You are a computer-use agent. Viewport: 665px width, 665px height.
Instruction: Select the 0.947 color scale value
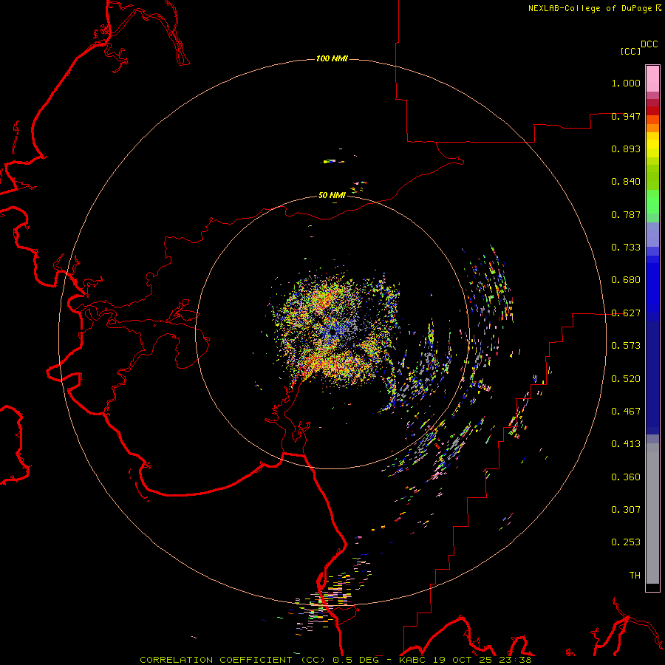click(626, 116)
